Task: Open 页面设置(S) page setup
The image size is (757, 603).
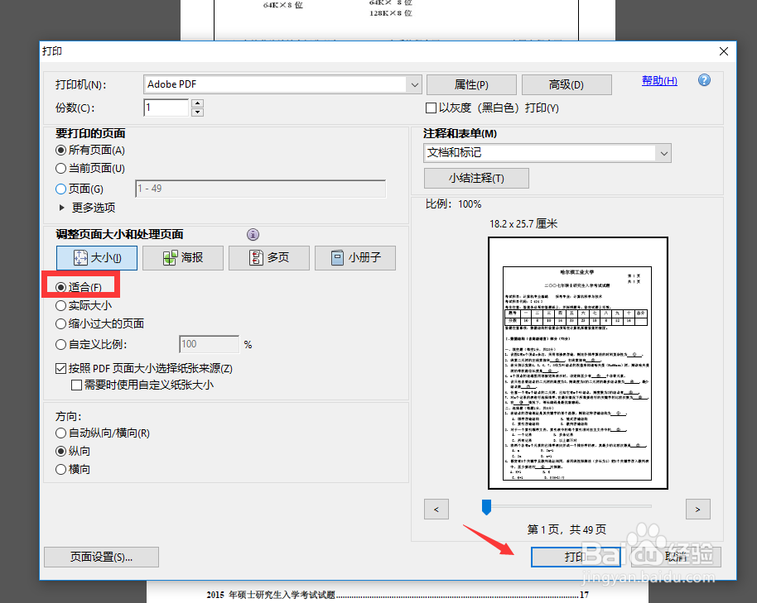Action: 101,557
